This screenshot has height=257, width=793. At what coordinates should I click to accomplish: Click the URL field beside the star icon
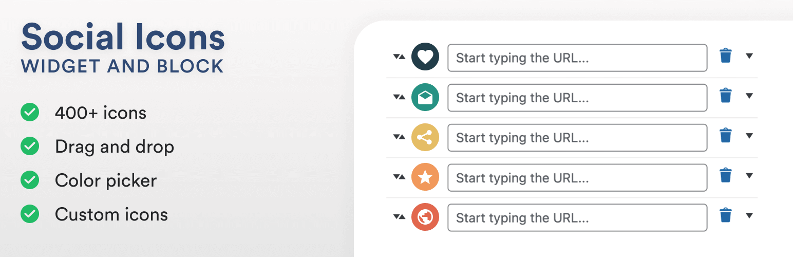pos(577,178)
